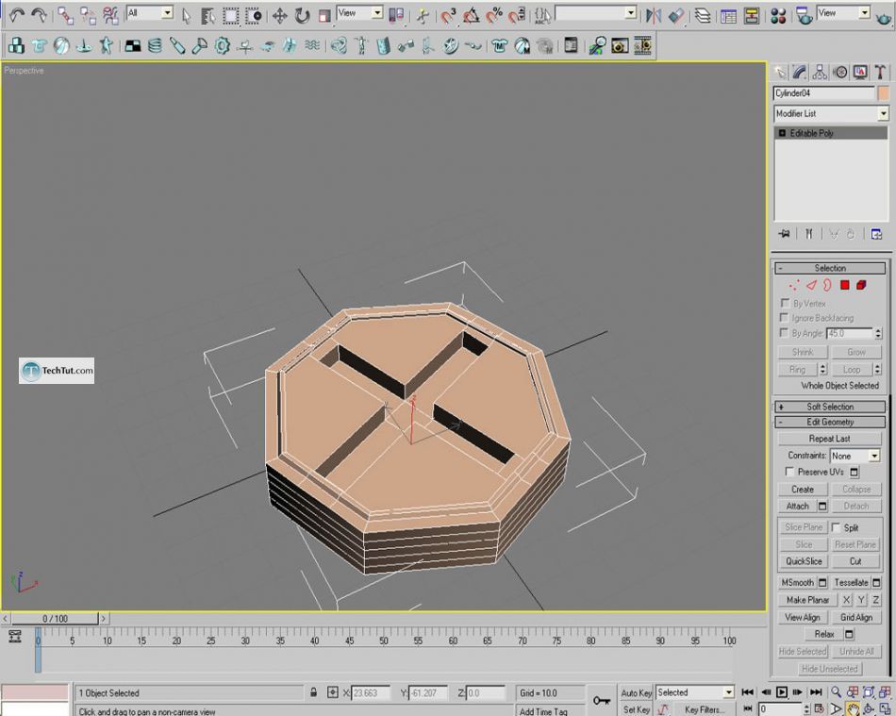Select Border sub-object level icon
Screen dimensions: 896x716
pos(827,285)
